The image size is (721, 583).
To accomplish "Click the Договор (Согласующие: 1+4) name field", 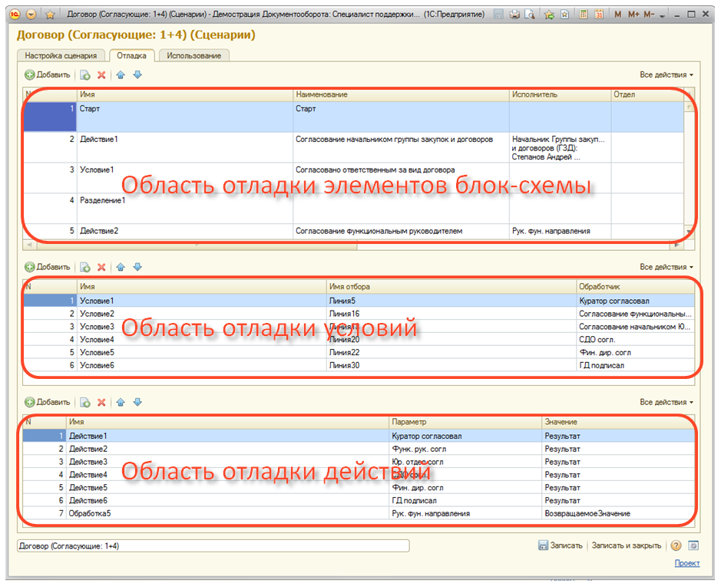I will tap(213, 545).
